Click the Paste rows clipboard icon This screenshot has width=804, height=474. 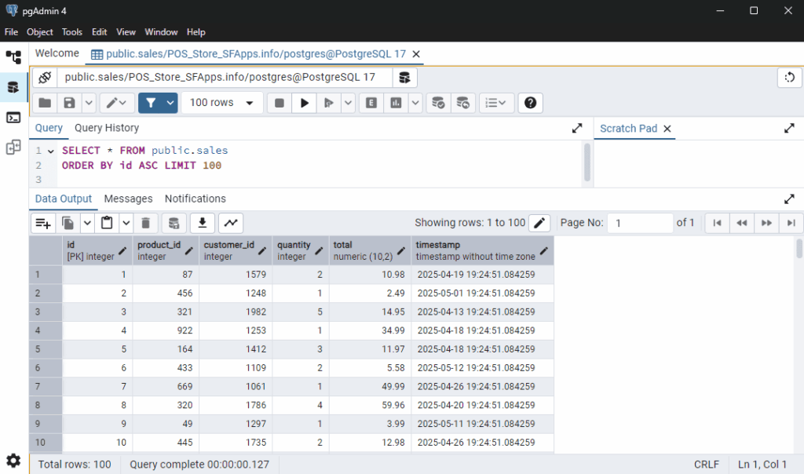[x=107, y=223]
